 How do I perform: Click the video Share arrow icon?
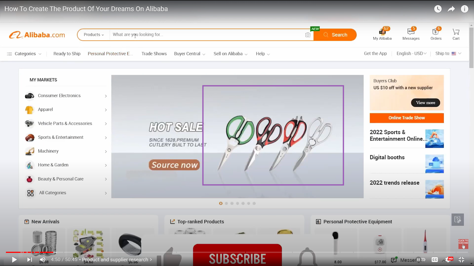[x=451, y=9]
